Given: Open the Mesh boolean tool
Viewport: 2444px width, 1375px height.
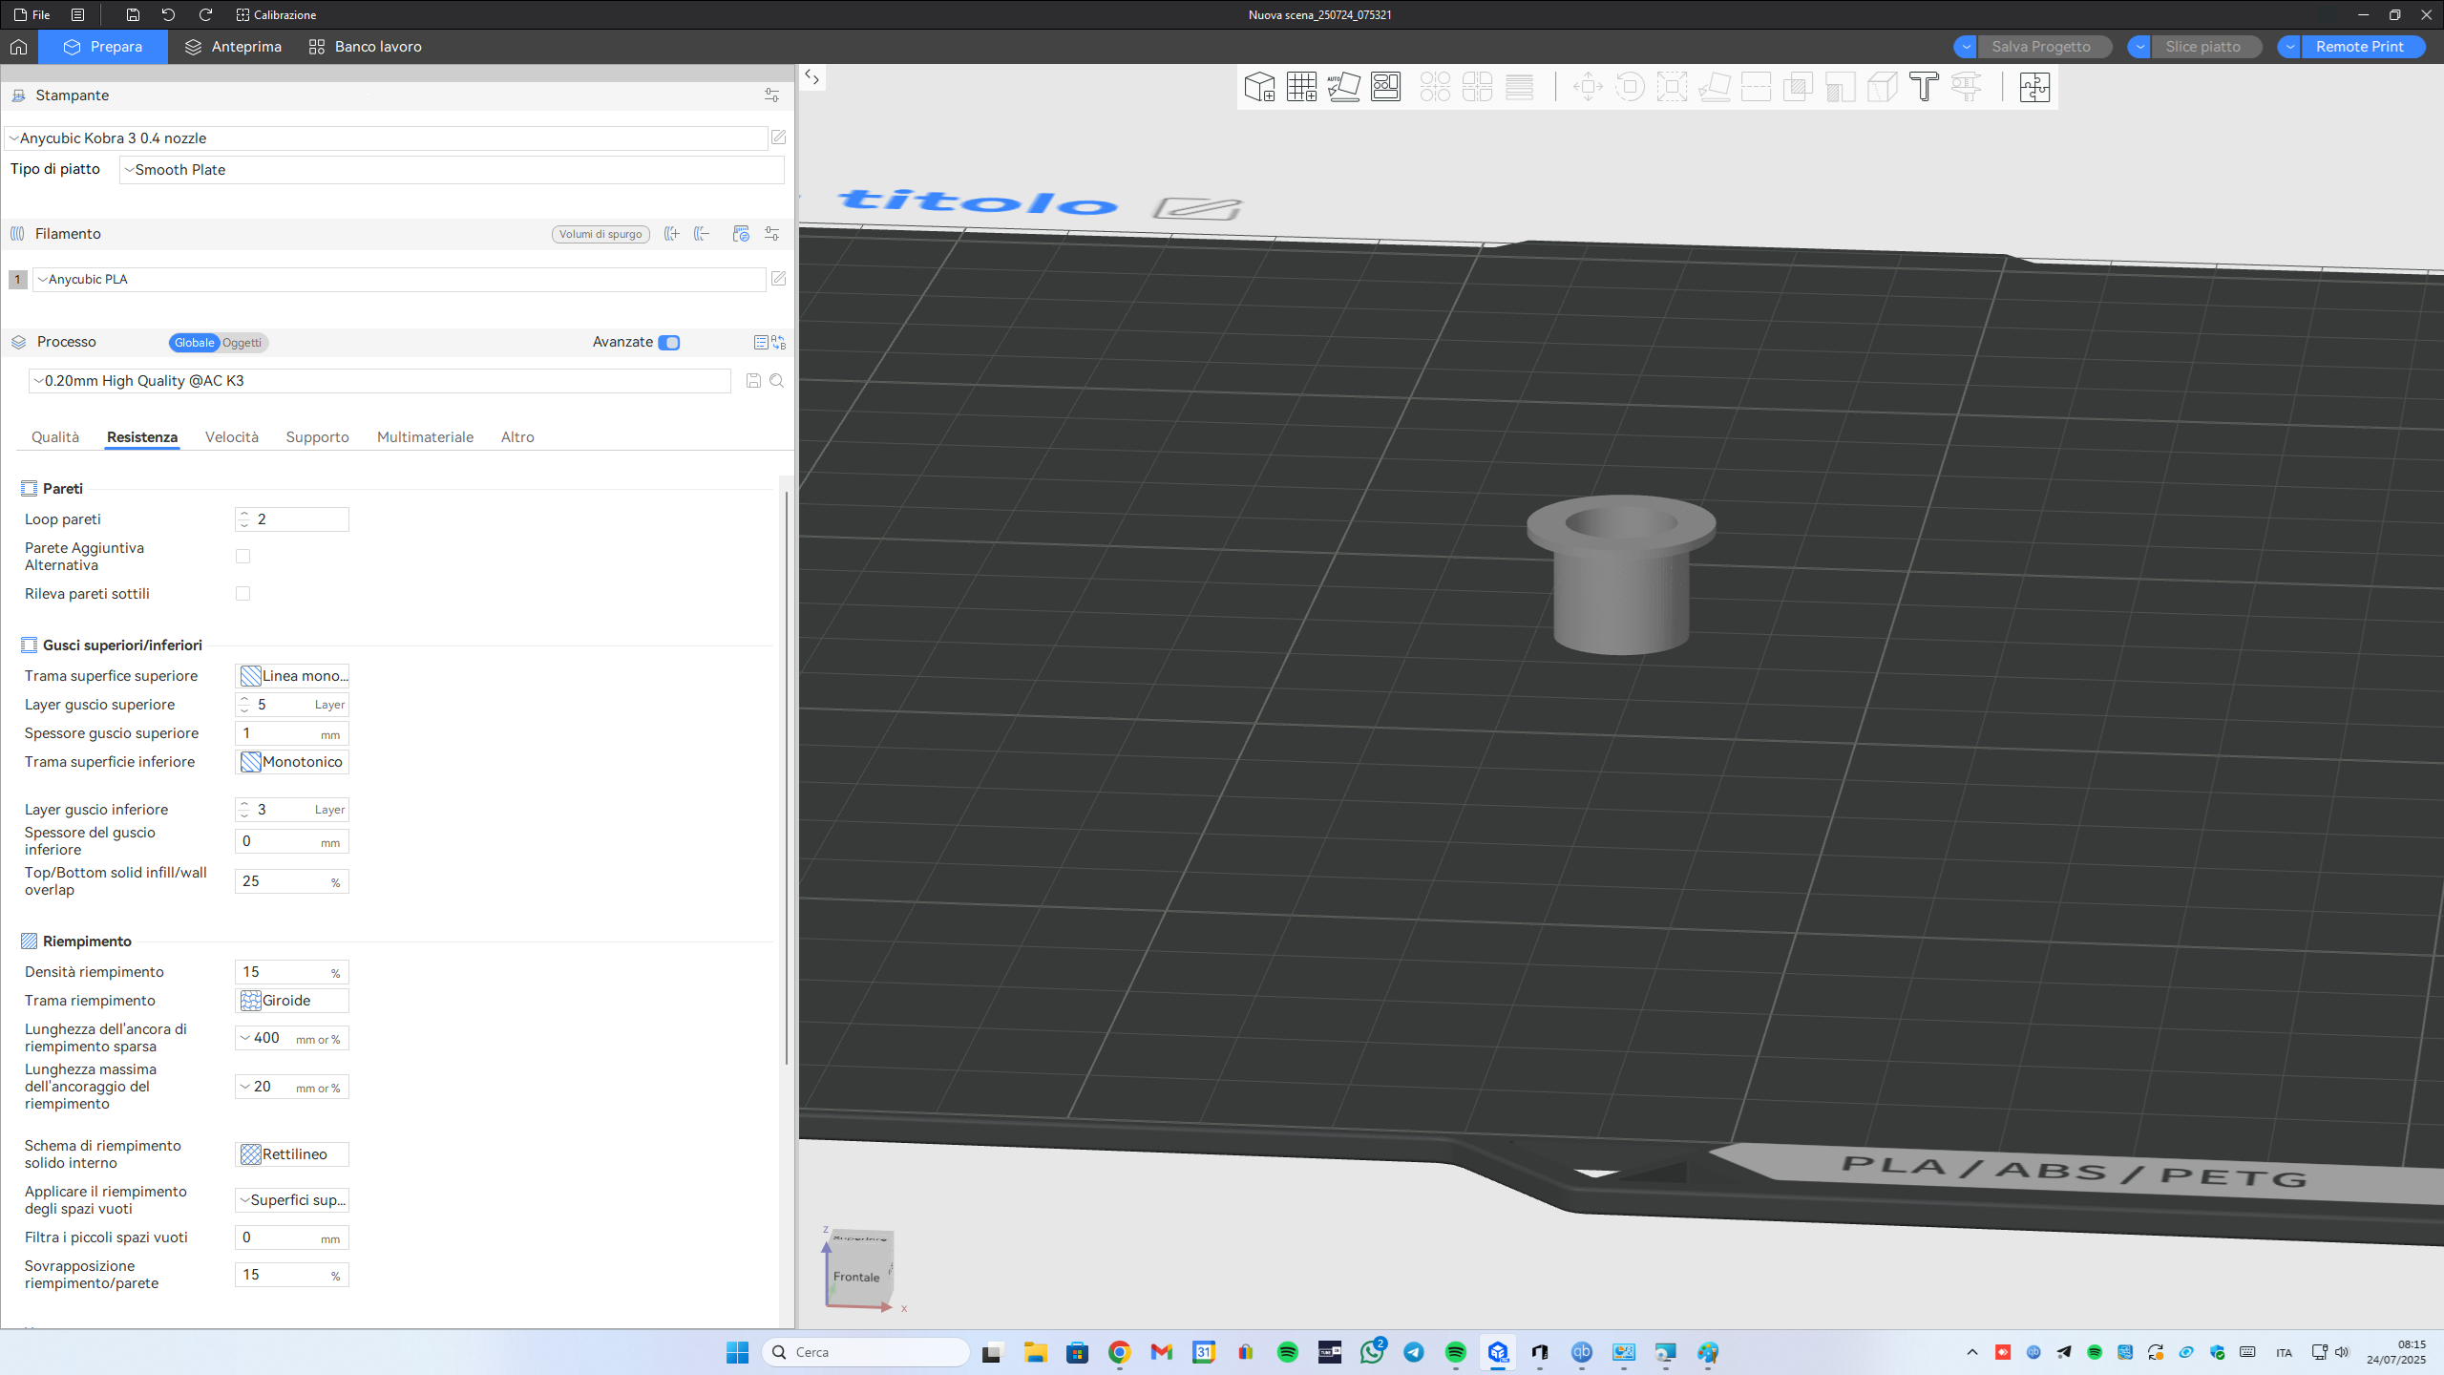Looking at the screenshot, I should pyautogui.click(x=1798, y=87).
